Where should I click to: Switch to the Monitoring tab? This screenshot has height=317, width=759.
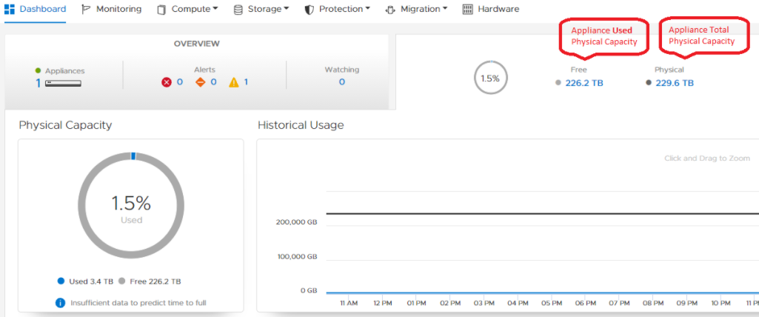[x=118, y=10]
